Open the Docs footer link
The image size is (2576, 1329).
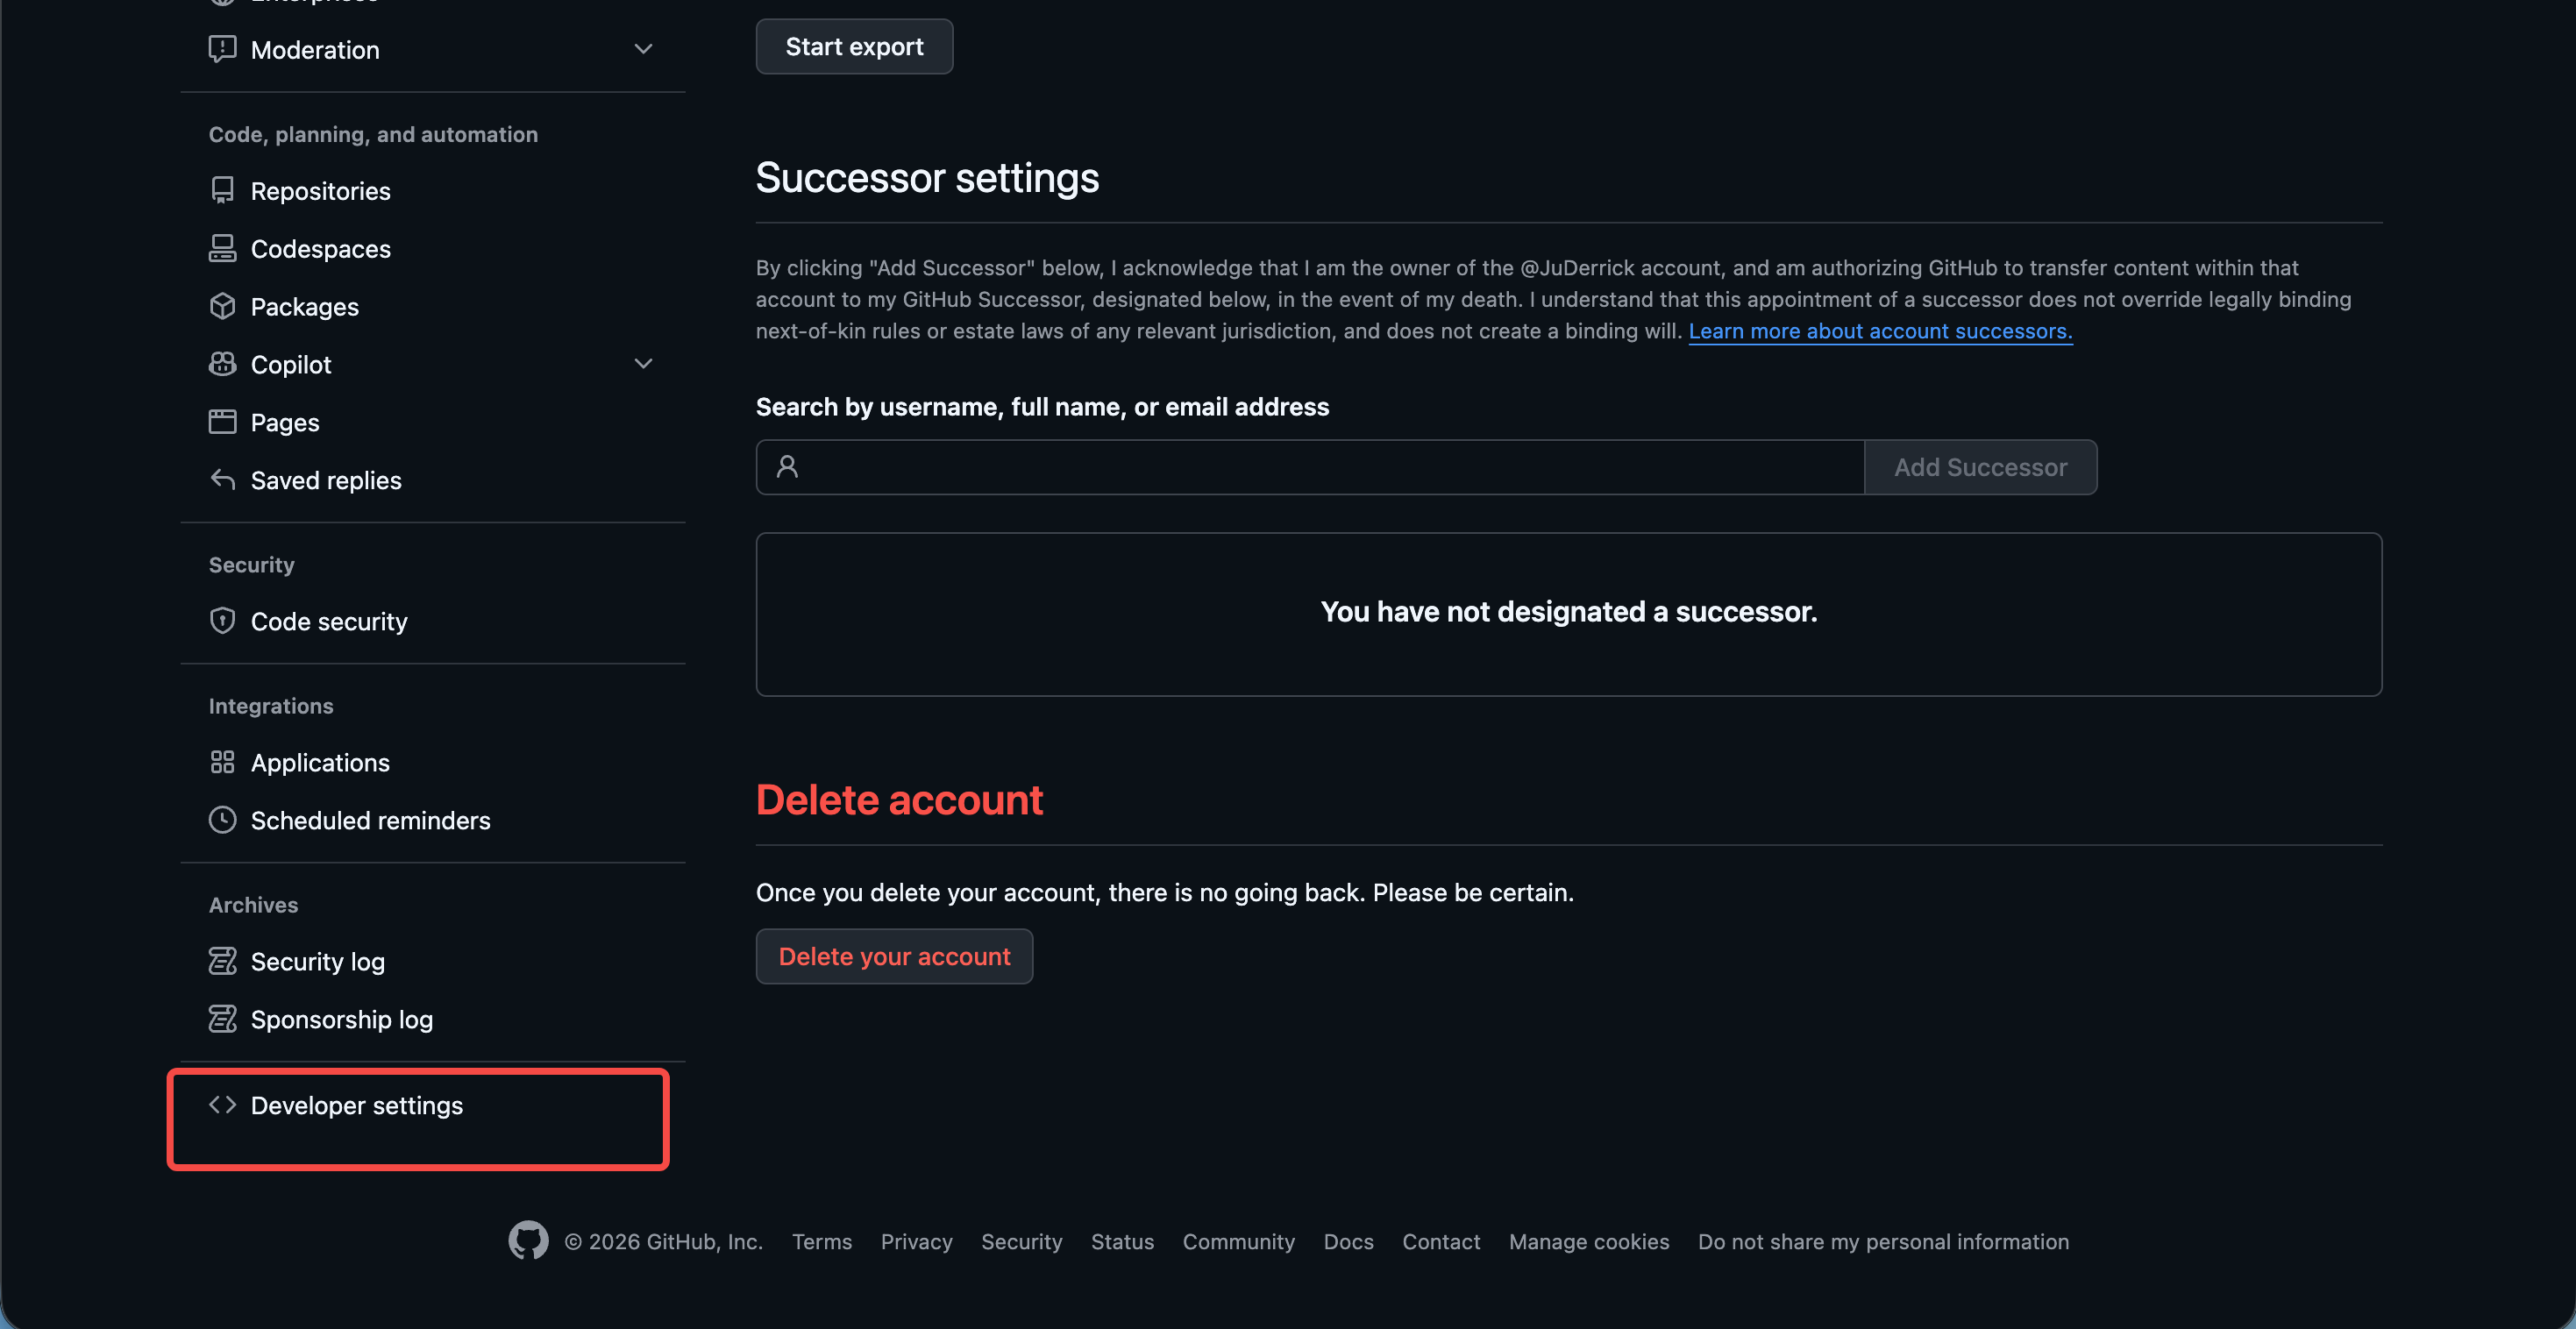click(1348, 1241)
